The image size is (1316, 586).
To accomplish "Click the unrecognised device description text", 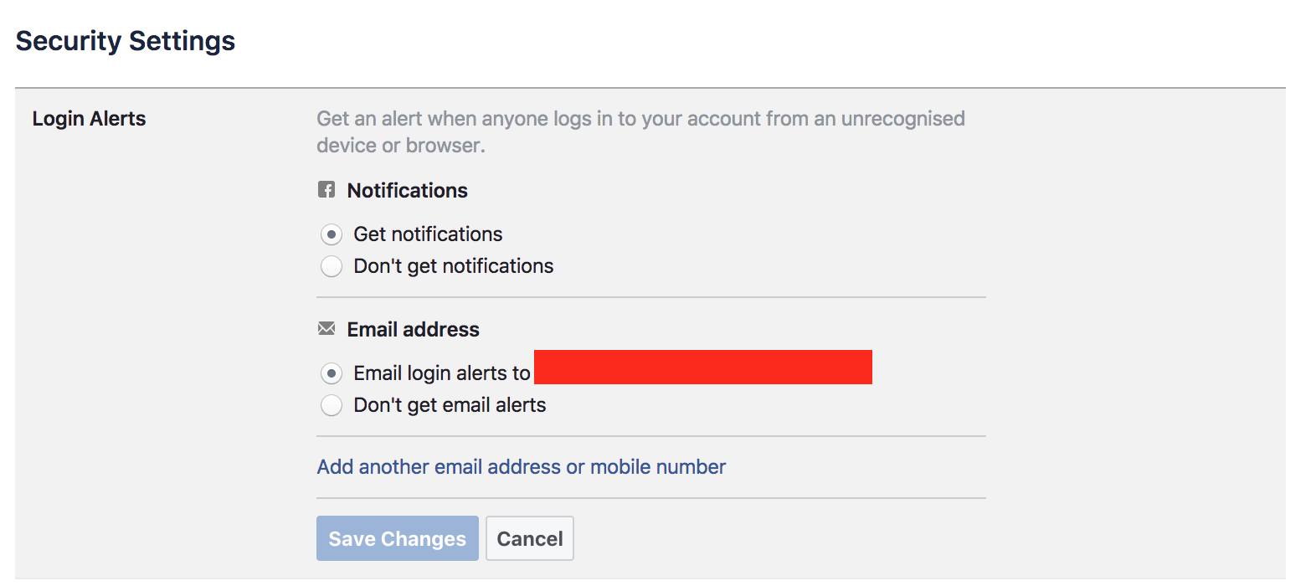I will (x=640, y=131).
